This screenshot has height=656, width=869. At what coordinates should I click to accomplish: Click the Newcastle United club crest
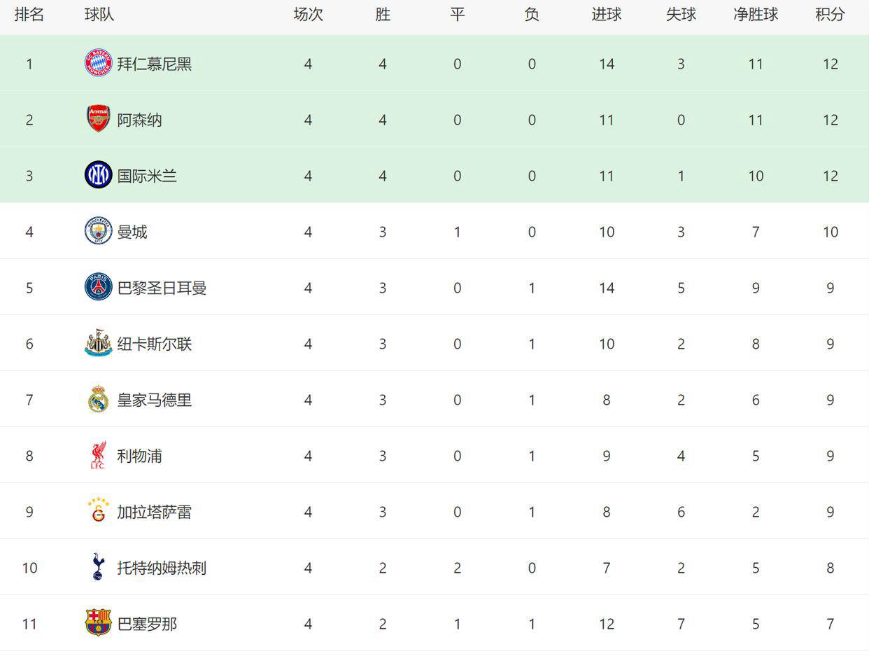98,343
